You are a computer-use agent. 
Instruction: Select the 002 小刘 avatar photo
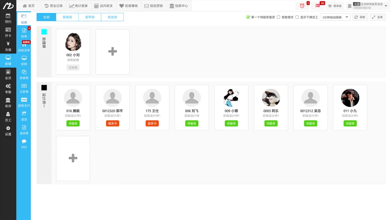tap(73, 42)
